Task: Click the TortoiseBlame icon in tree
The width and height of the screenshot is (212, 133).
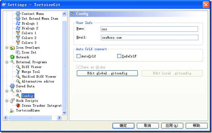Action: point(12,111)
